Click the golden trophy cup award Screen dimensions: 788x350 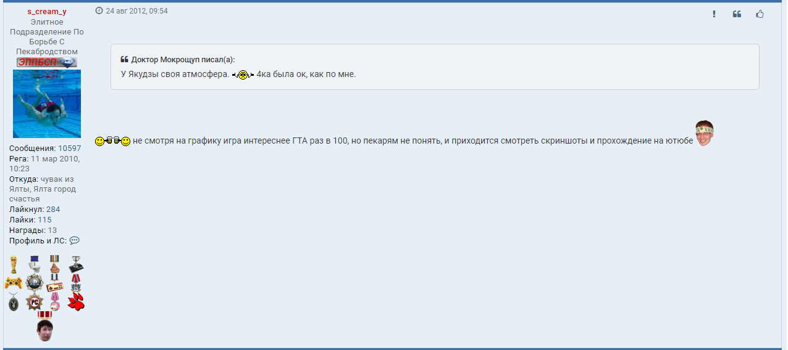(x=14, y=264)
